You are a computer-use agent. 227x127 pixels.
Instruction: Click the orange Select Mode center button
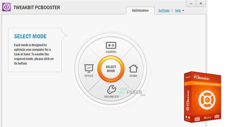point(111,69)
